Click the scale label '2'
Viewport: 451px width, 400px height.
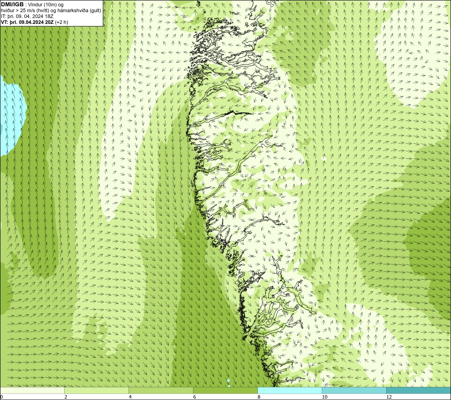[x=66, y=397]
